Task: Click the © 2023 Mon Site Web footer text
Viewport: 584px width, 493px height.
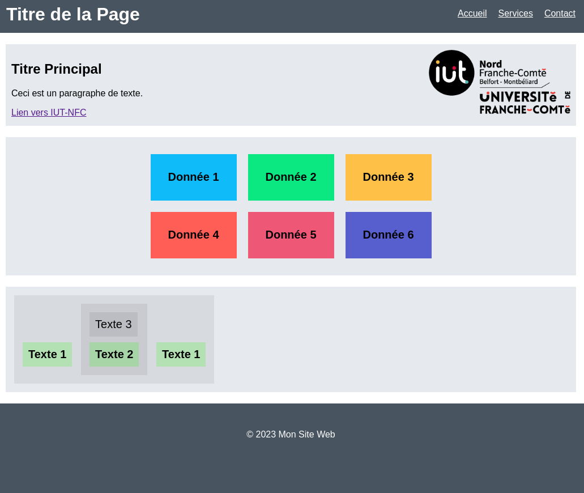Action: tap(291, 435)
